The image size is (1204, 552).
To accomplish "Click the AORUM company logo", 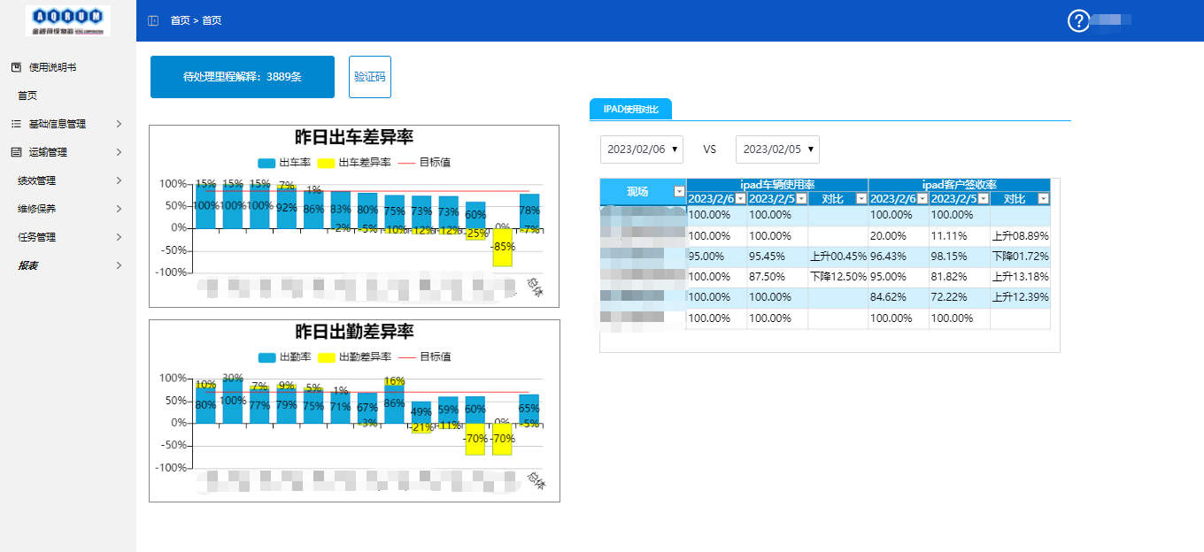I will (x=68, y=20).
